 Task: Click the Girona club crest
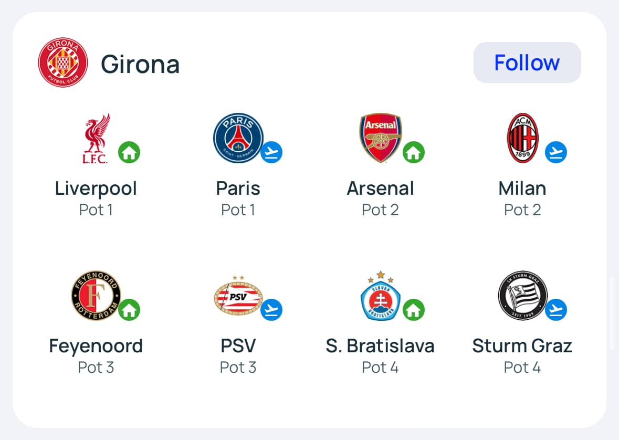pos(62,63)
